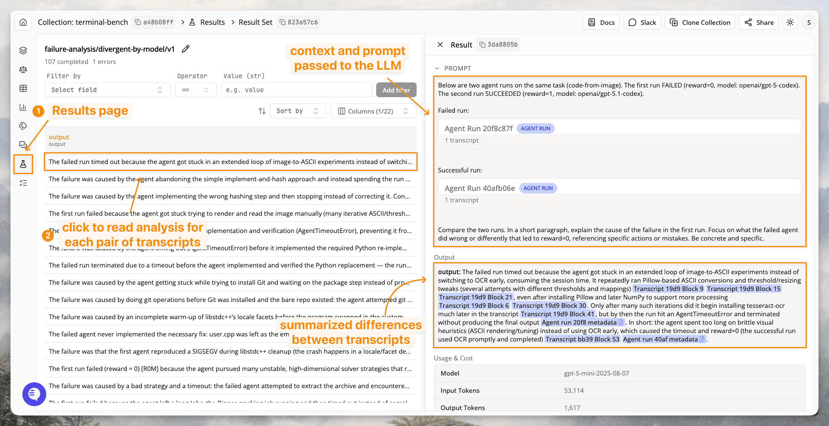Expand the Columns (1/22) selector
The image size is (829, 426).
[x=373, y=111]
